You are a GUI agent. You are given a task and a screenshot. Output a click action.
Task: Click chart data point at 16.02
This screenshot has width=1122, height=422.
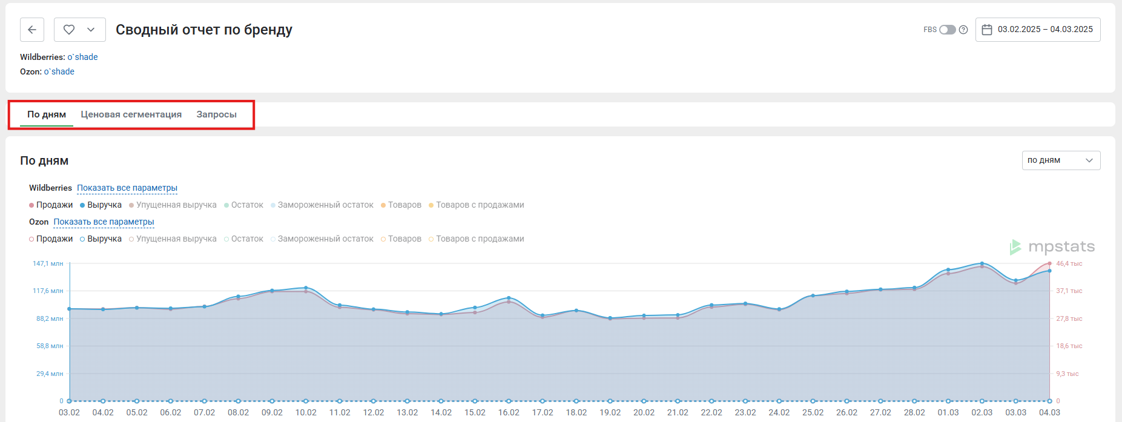tap(509, 298)
